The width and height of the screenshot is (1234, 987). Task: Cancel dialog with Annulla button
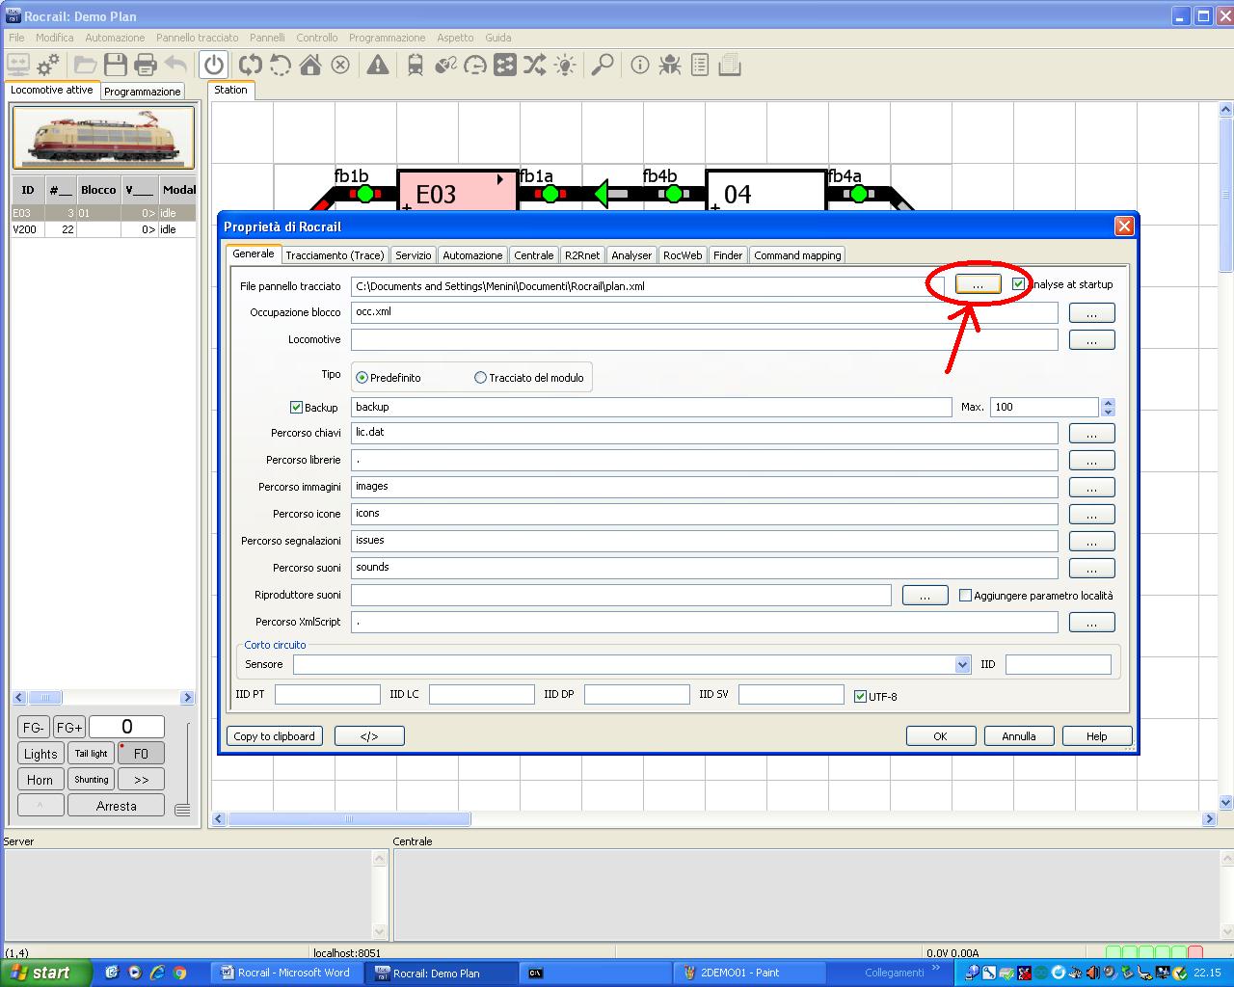(1018, 735)
